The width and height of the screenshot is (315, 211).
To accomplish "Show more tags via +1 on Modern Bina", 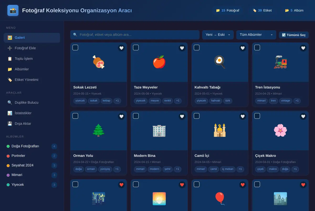I will [x=177, y=169].
